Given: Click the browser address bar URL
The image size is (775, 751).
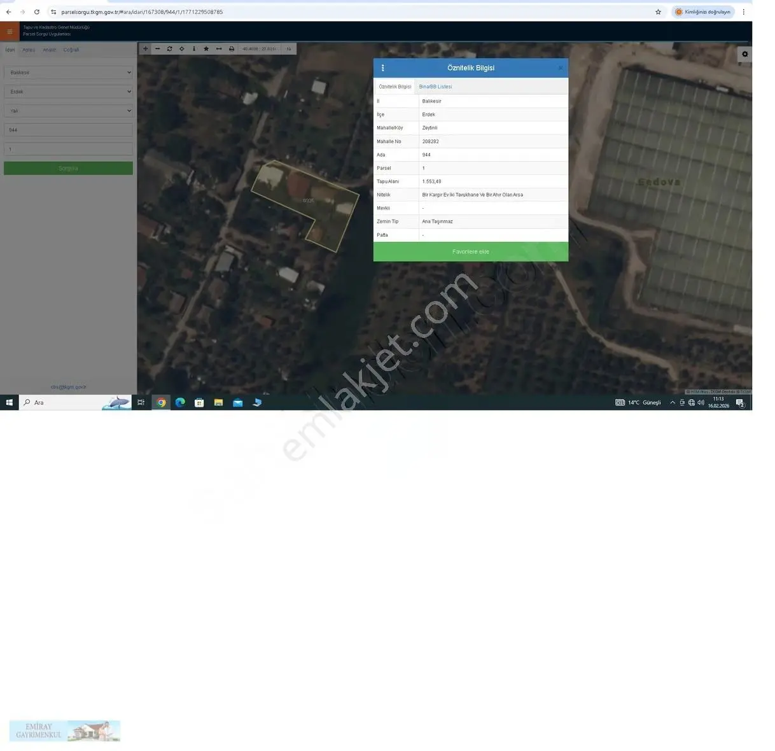Looking at the screenshot, I should click(x=143, y=12).
